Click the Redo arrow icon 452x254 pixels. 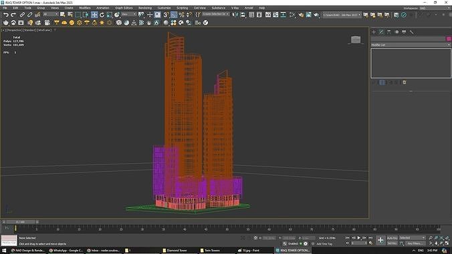pyautogui.click(x=13, y=15)
